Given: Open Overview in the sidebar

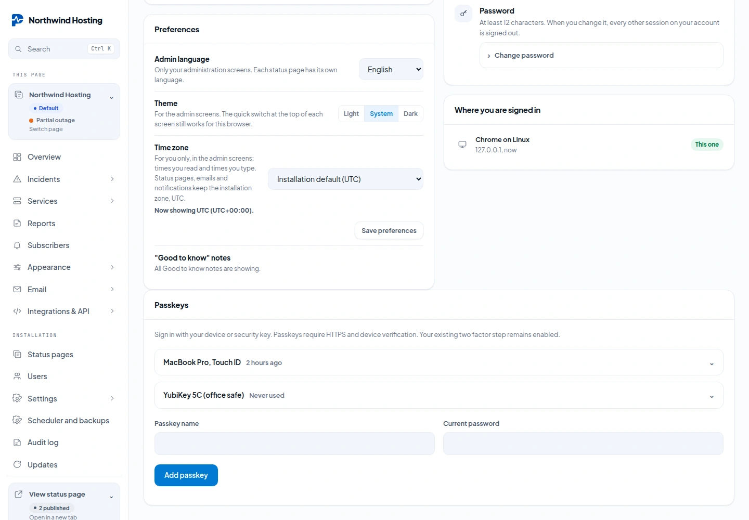Looking at the screenshot, I should point(64,157).
